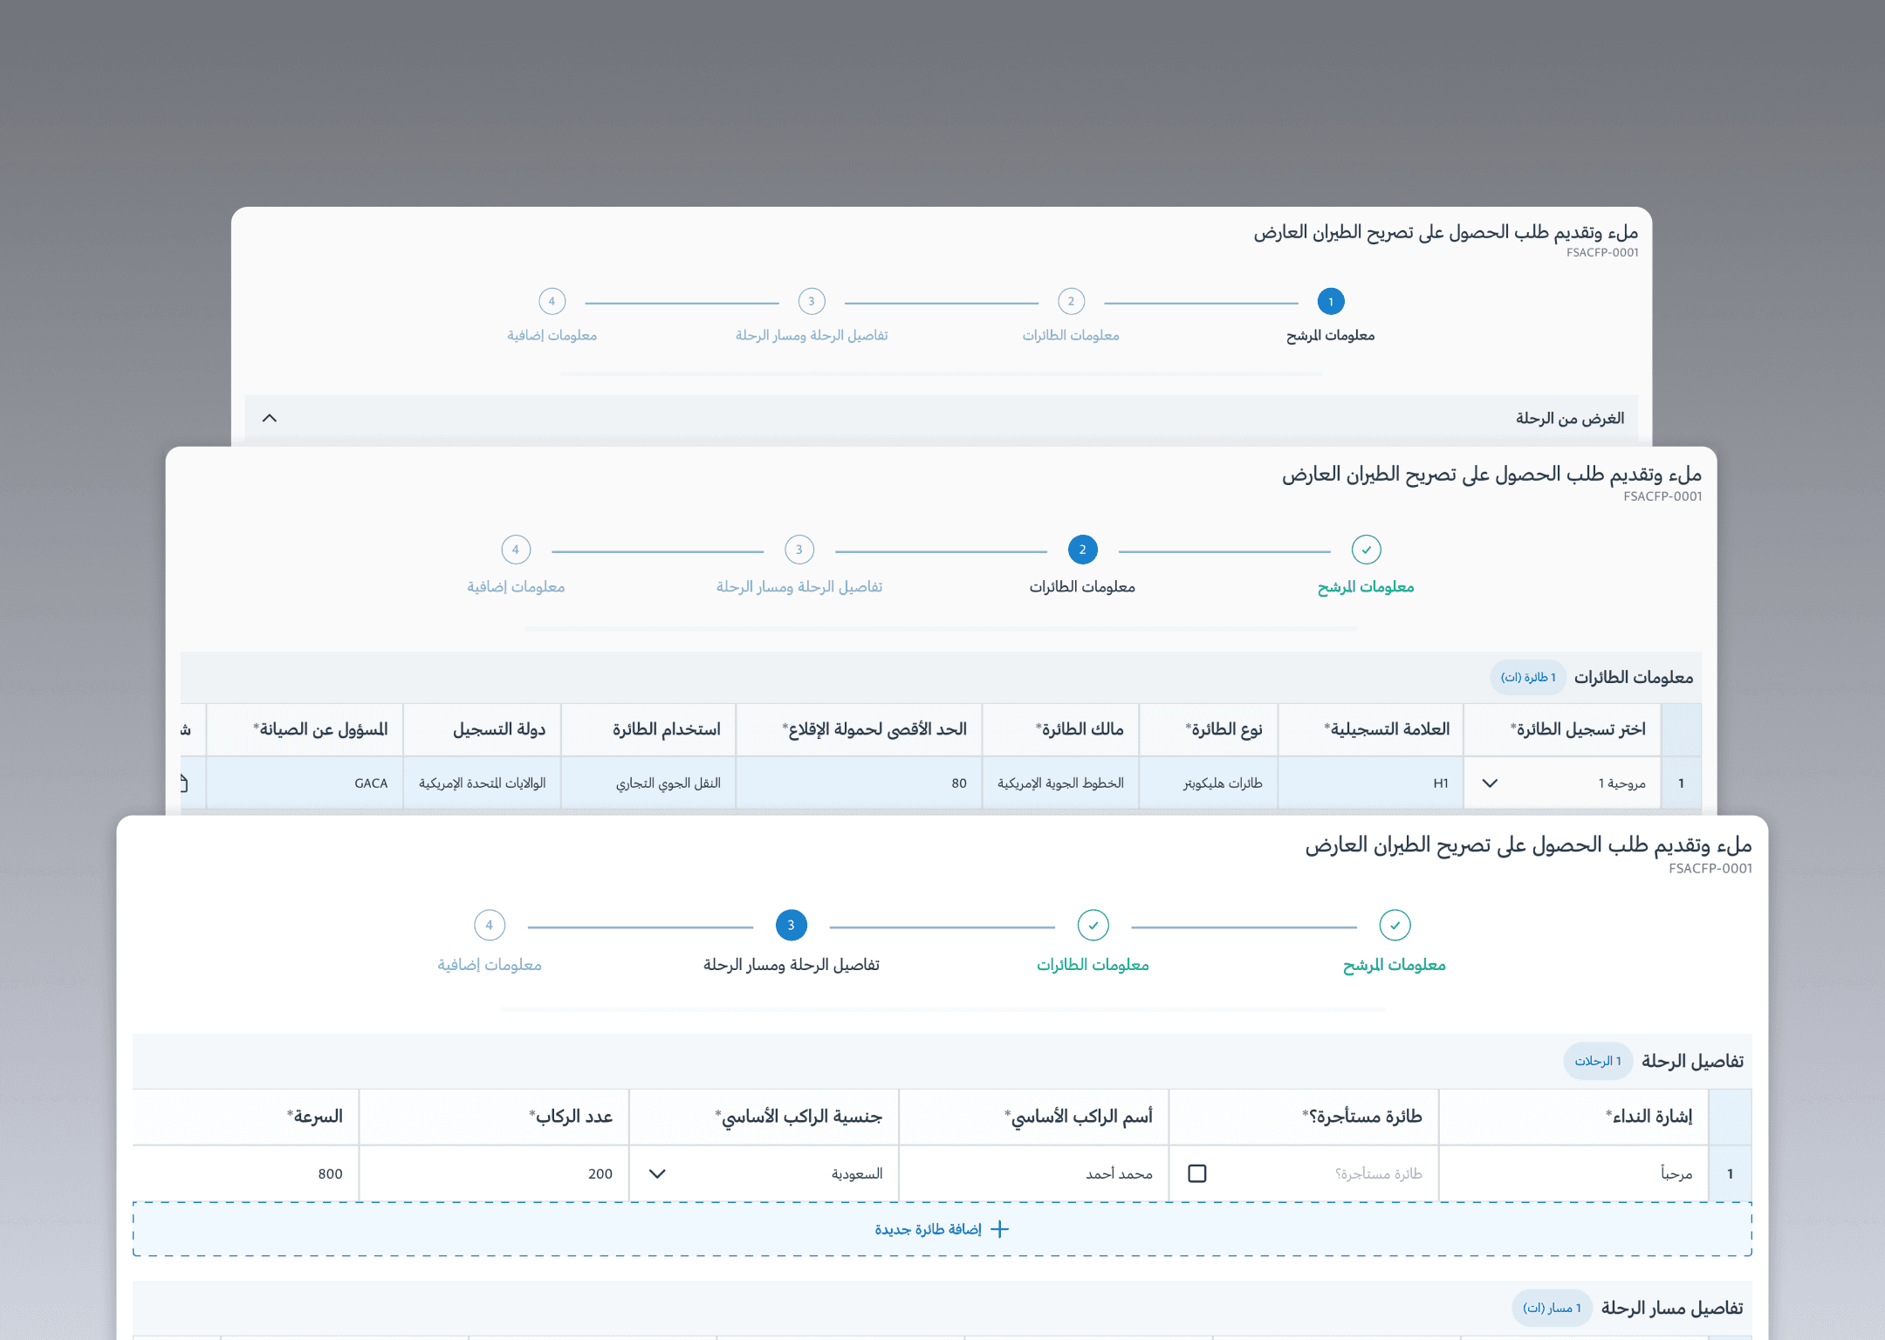Viewport: 1885px width, 1340px height.
Task: Click inactive step 4 circle on middle card
Action: (516, 550)
